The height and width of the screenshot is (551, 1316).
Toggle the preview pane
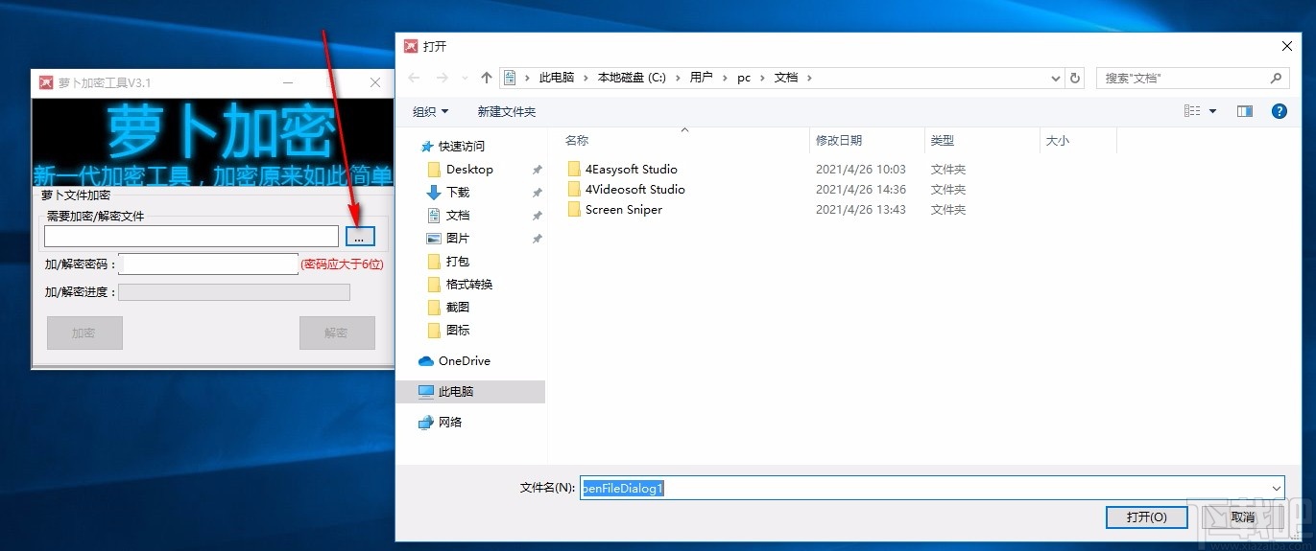[1245, 111]
